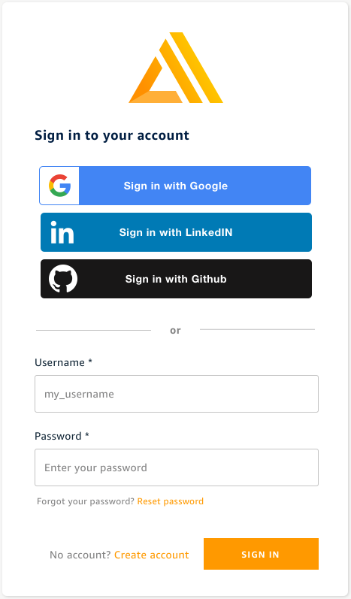The height and width of the screenshot is (599, 351).
Task: Choose Sign in with LinkedIN label
Action: [x=176, y=232]
